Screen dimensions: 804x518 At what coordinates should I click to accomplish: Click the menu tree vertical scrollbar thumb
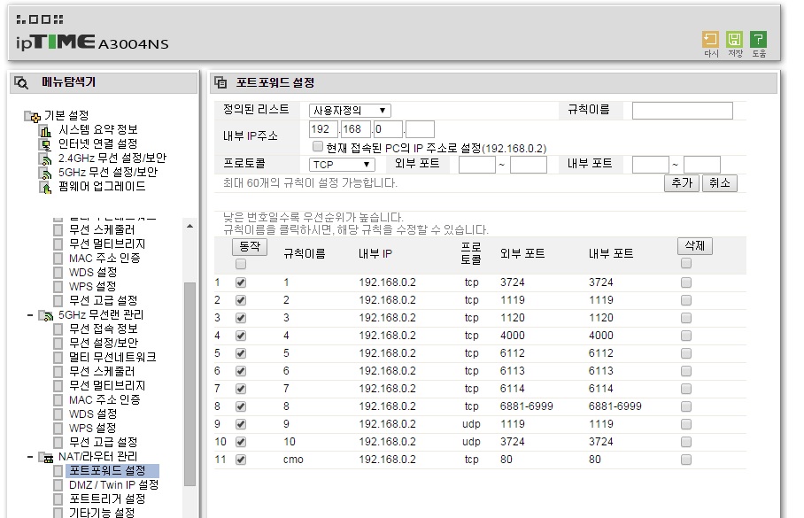[x=189, y=383]
